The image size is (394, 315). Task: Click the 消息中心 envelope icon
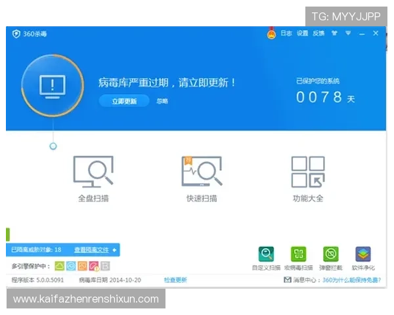[x=288, y=280]
